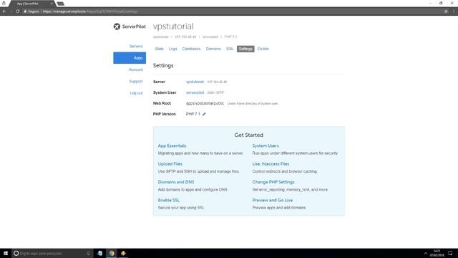Open Chrome from taskbar

click(112, 253)
